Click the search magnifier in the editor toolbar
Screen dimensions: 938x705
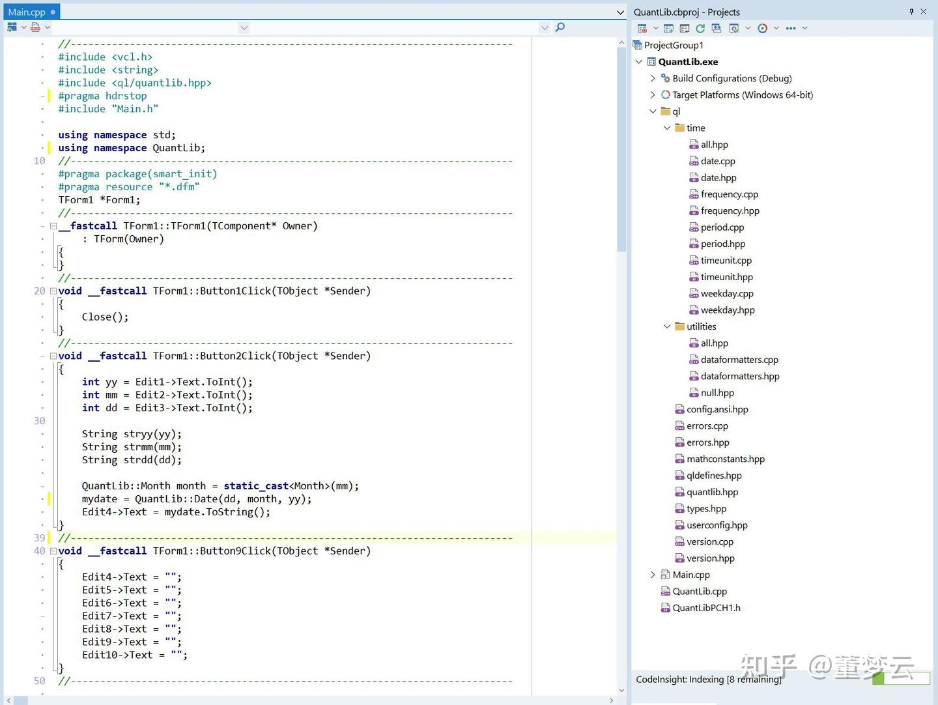tap(560, 27)
